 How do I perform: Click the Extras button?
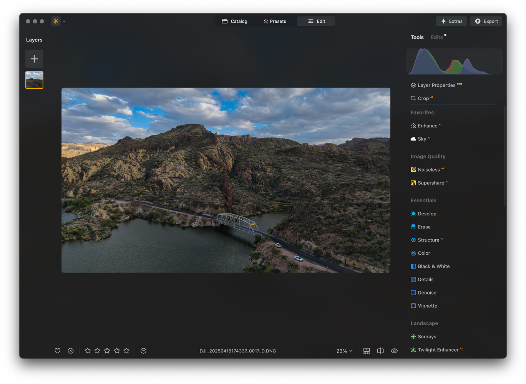click(x=451, y=21)
